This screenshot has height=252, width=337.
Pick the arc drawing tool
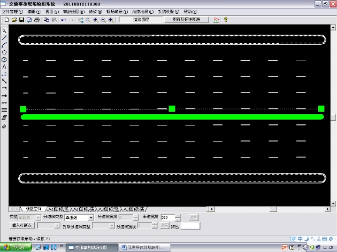point(4,45)
